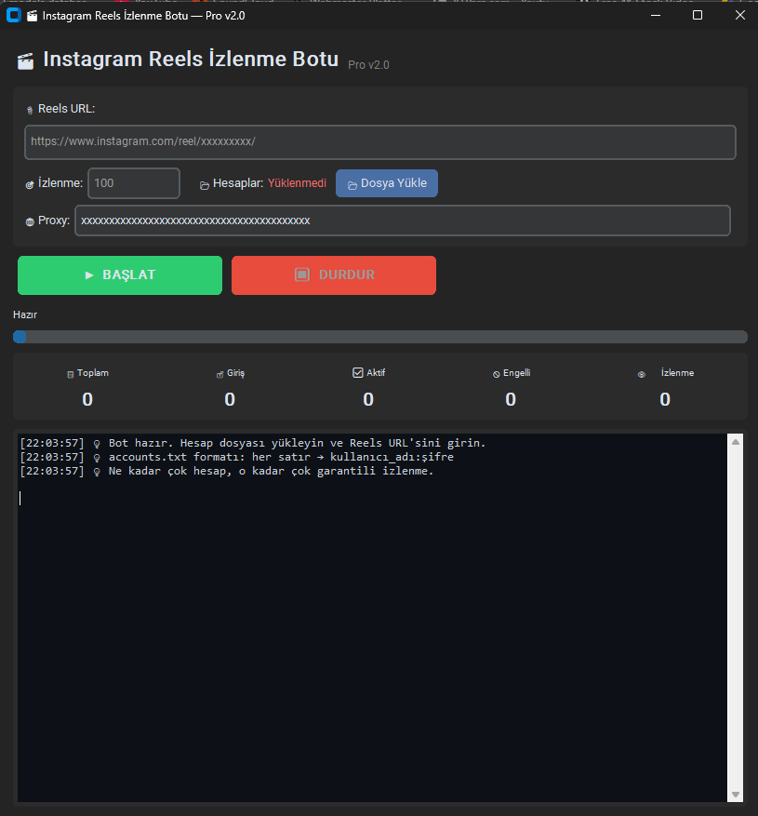
Task: Click the Toplam stat icon
Action: (x=71, y=374)
